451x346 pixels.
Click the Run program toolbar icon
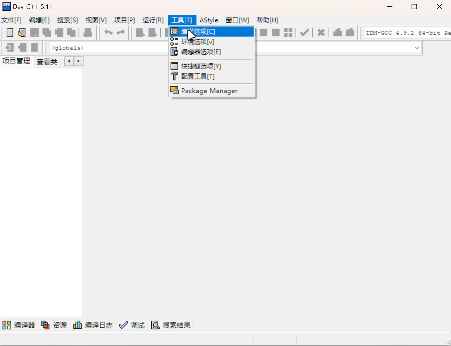click(263, 33)
